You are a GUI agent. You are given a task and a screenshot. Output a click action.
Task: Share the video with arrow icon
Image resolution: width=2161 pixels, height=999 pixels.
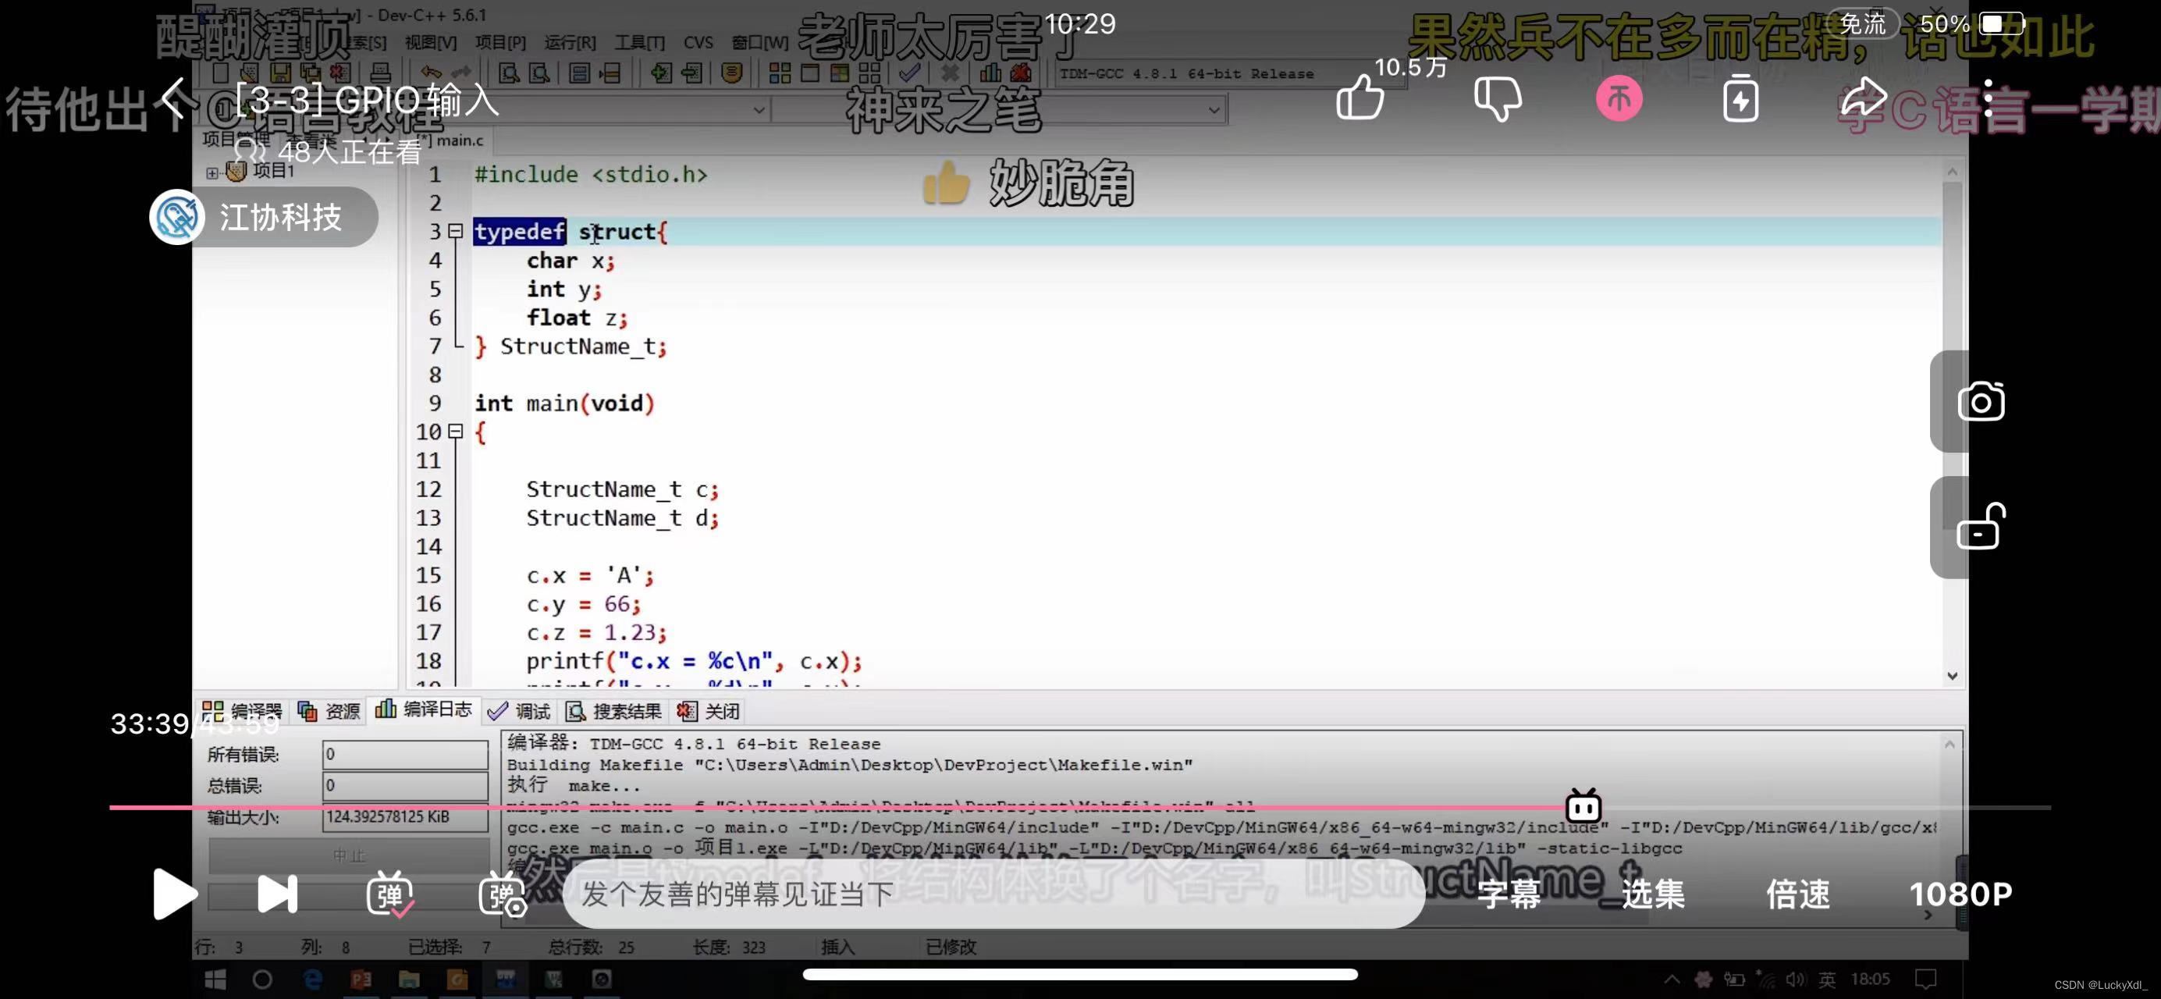pyautogui.click(x=1862, y=98)
